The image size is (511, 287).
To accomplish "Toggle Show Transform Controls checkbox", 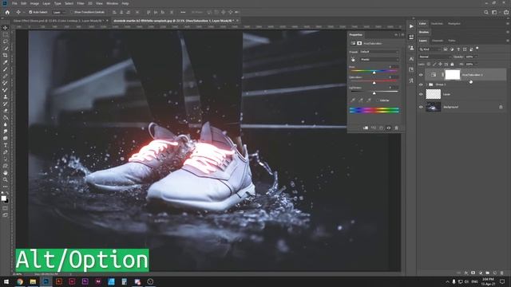I will coord(73,12).
